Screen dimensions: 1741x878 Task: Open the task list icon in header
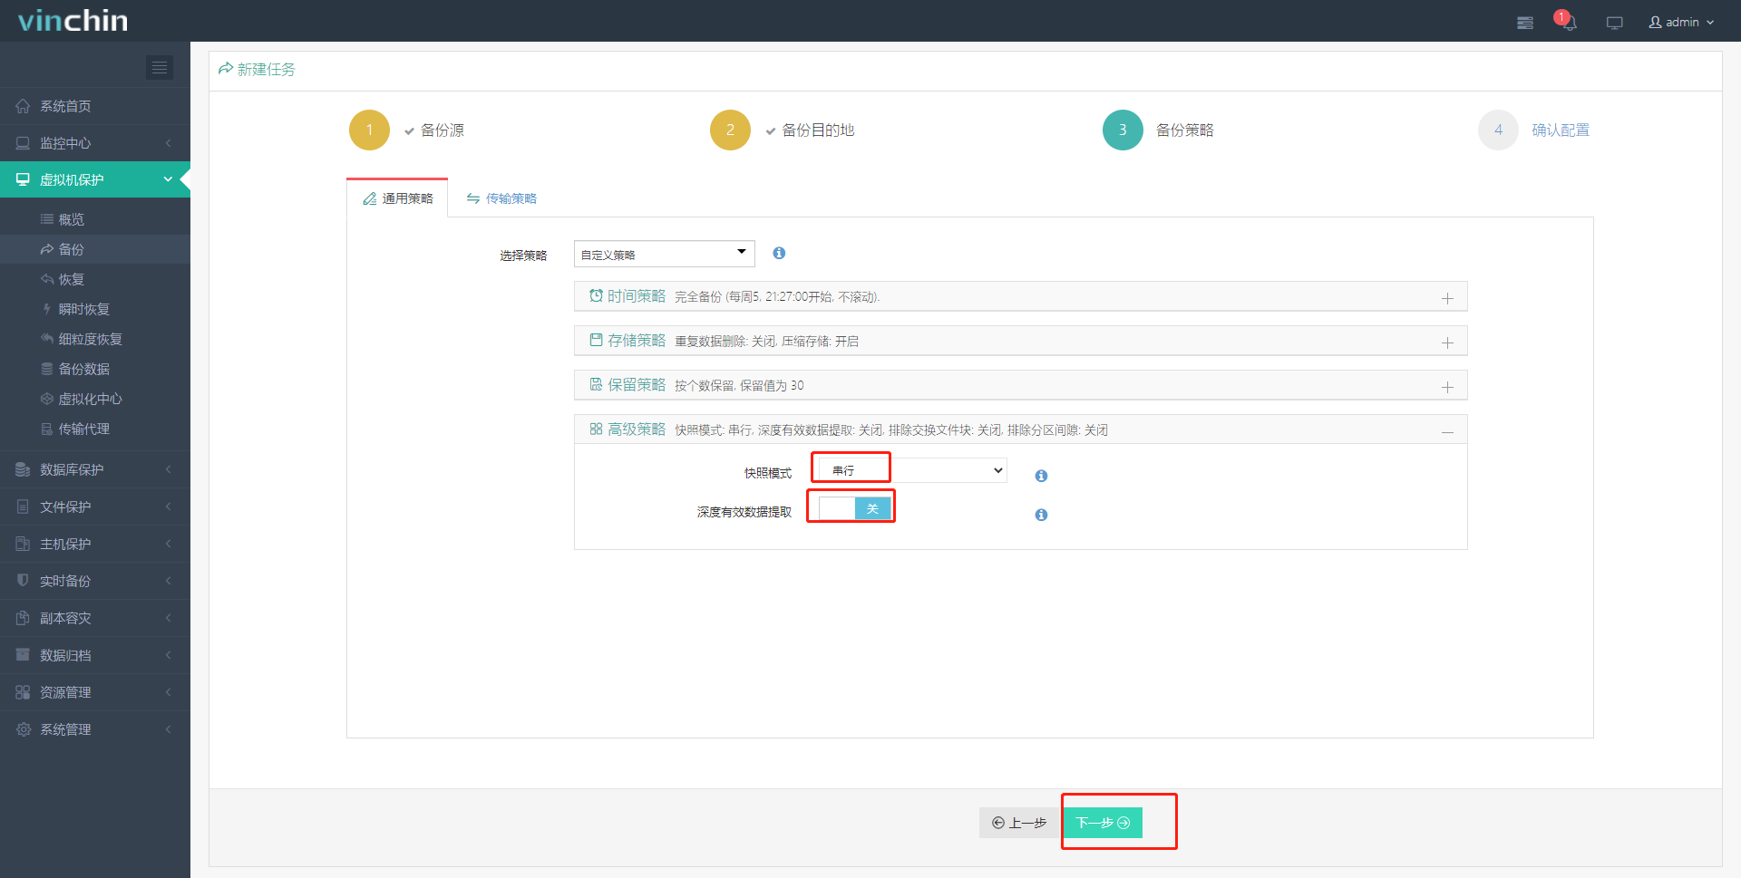tap(1525, 23)
